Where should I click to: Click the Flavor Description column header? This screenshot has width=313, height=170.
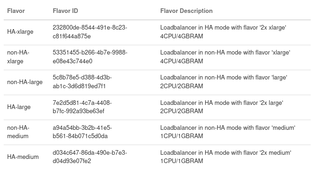click(186, 11)
